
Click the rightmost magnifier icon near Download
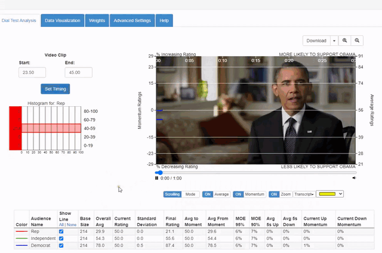coord(357,41)
